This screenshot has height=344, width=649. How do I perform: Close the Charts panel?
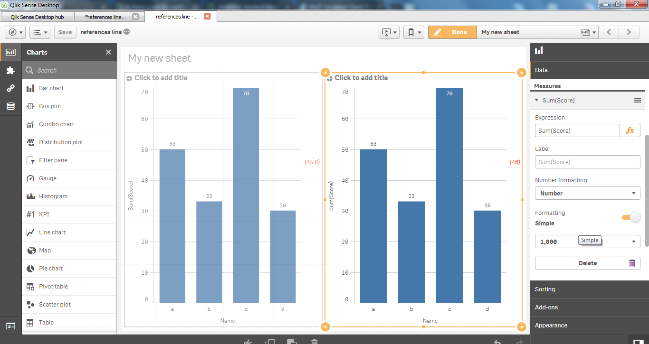[x=108, y=52]
